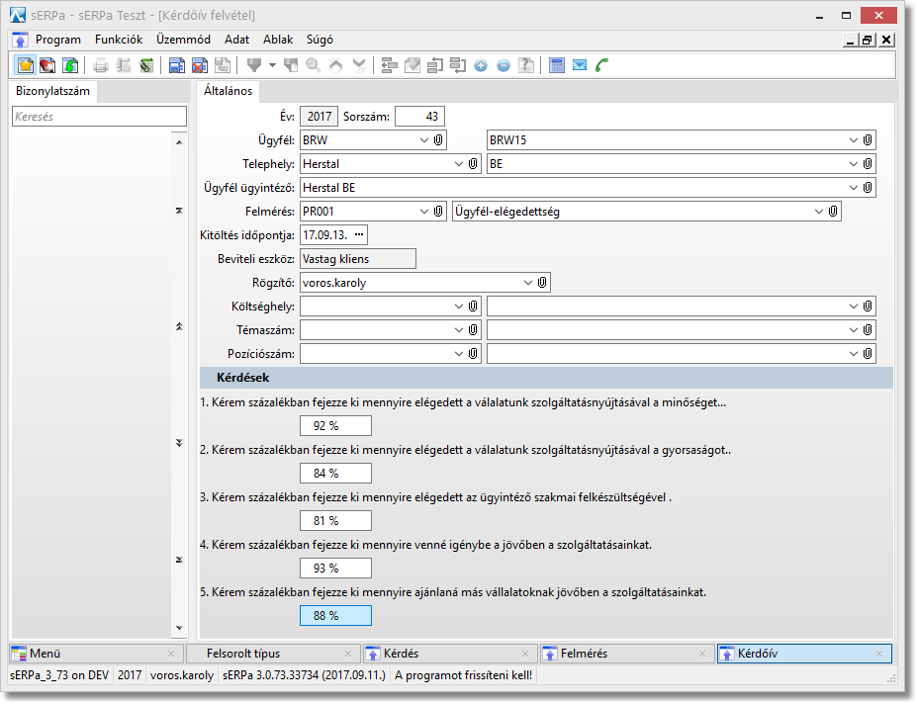Open the Felmérés PR001 dropdown
917x704 pixels.
click(424, 211)
